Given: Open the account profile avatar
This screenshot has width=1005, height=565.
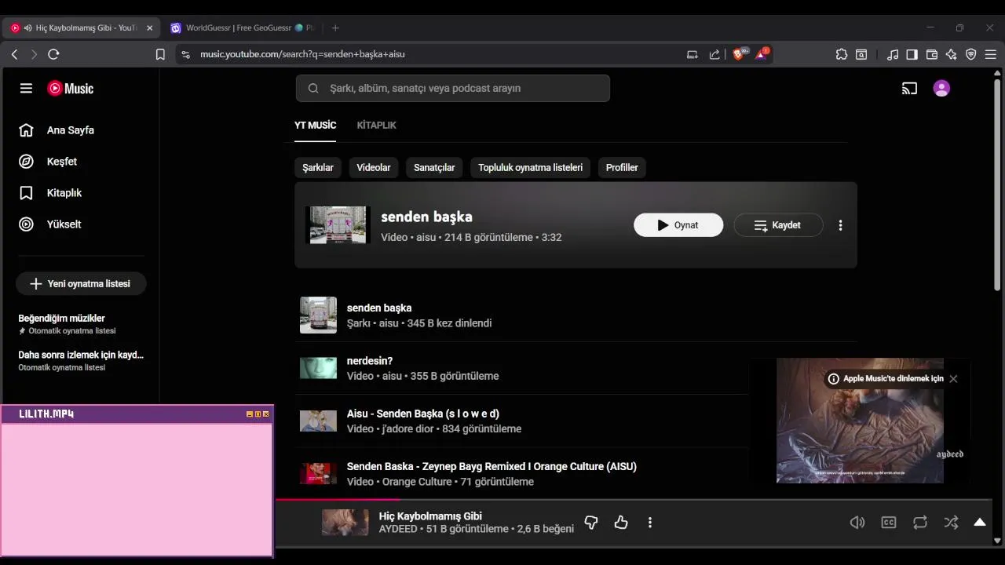Looking at the screenshot, I should (941, 89).
